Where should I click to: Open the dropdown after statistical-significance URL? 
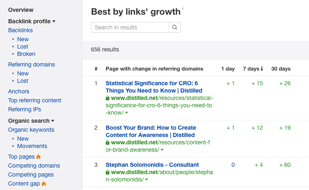coord(127,113)
